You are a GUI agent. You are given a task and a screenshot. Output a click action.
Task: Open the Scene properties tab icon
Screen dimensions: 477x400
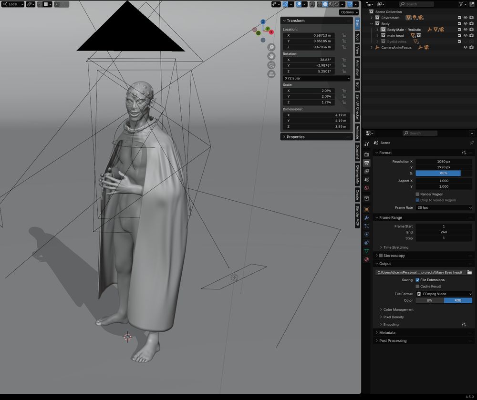point(366,180)
